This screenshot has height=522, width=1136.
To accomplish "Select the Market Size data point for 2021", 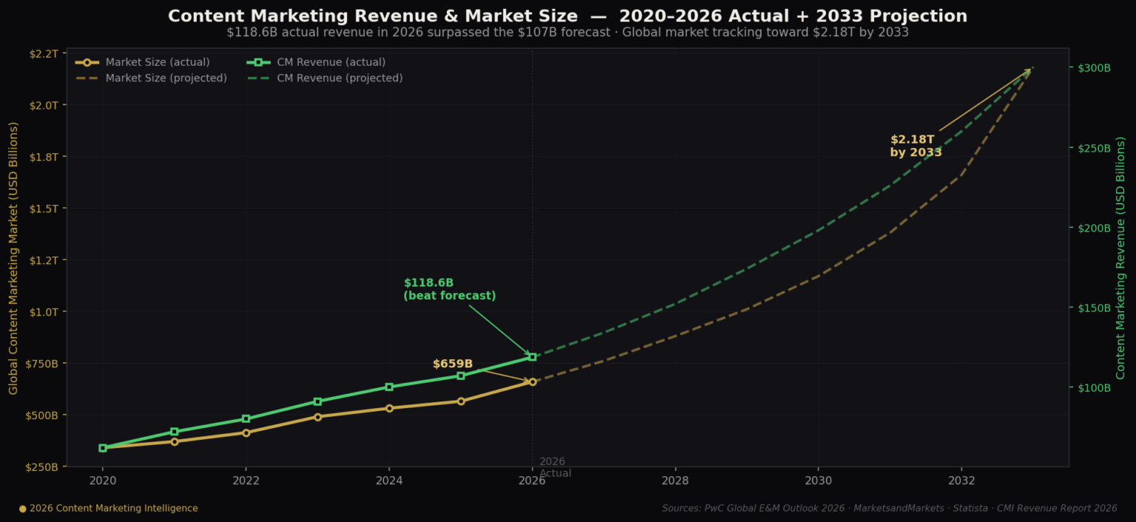I will tap(175, 441).
